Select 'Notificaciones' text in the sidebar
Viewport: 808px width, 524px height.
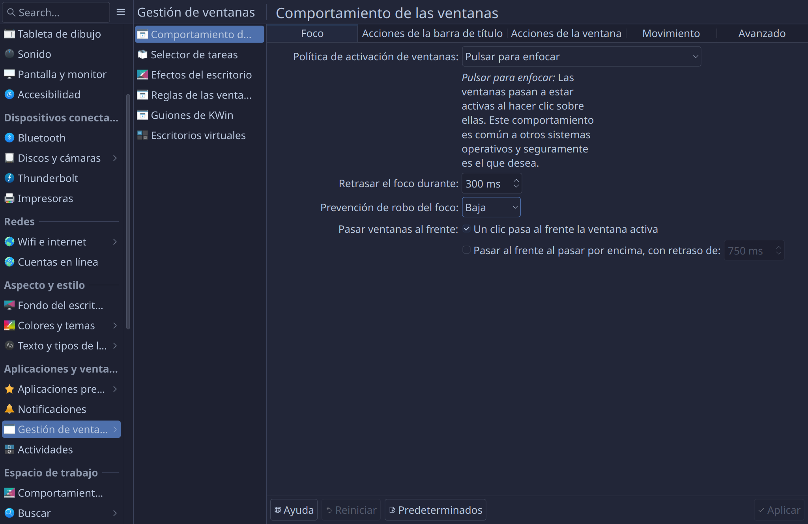pyautogui.click(x=52, y=409)
